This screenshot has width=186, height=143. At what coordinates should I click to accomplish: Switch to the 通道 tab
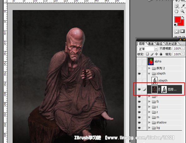coord(151,44)
